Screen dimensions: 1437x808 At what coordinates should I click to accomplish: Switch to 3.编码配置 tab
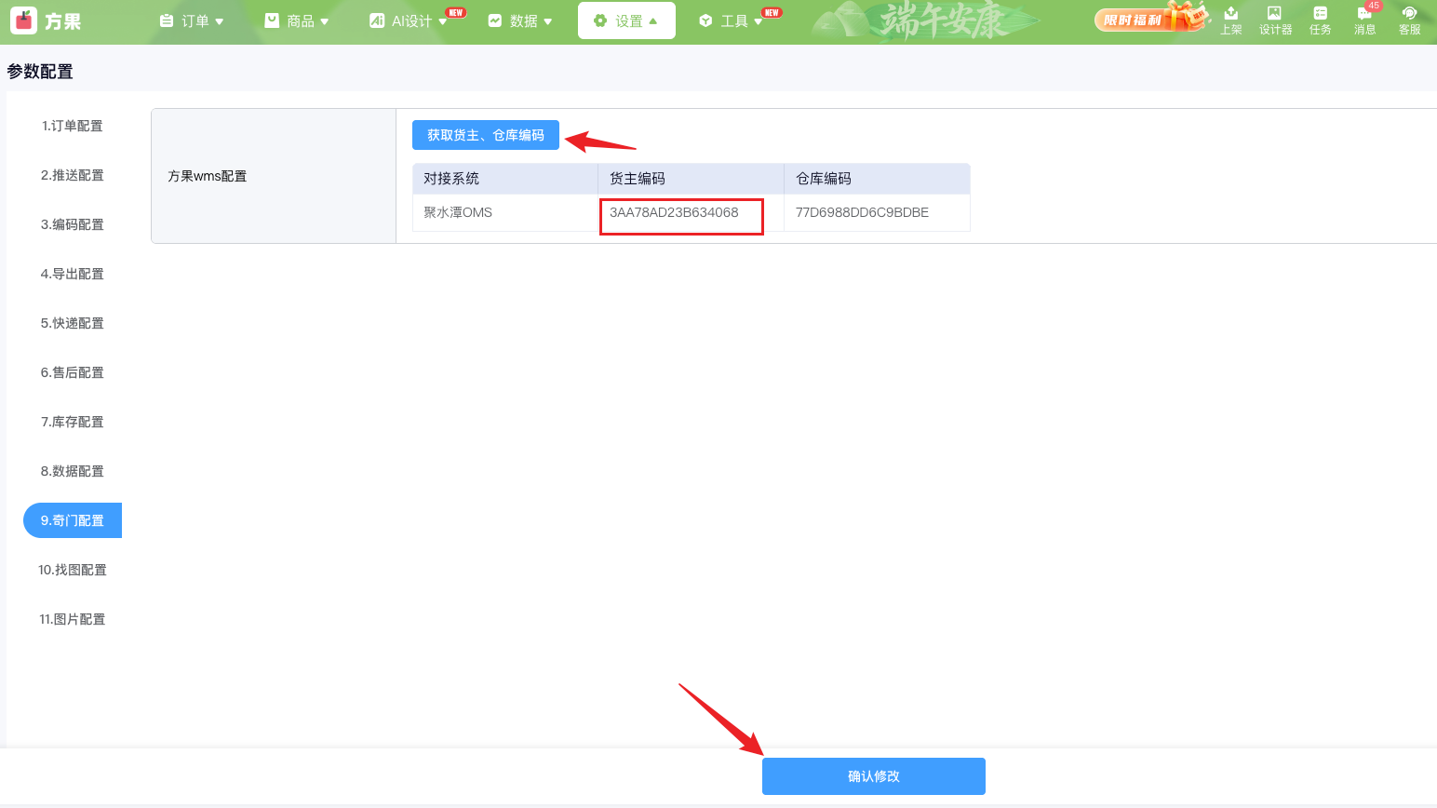pos(73,224)
